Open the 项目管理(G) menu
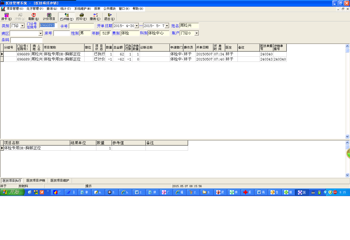This screenshot has height=240, width=350. click(x=15, y=9)
